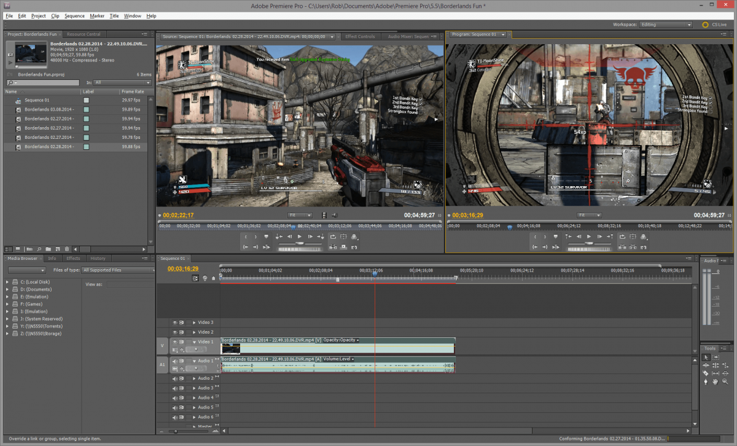Viewport: 737px width, 446px height.
Task: Open the File menu
Action: 9,15
